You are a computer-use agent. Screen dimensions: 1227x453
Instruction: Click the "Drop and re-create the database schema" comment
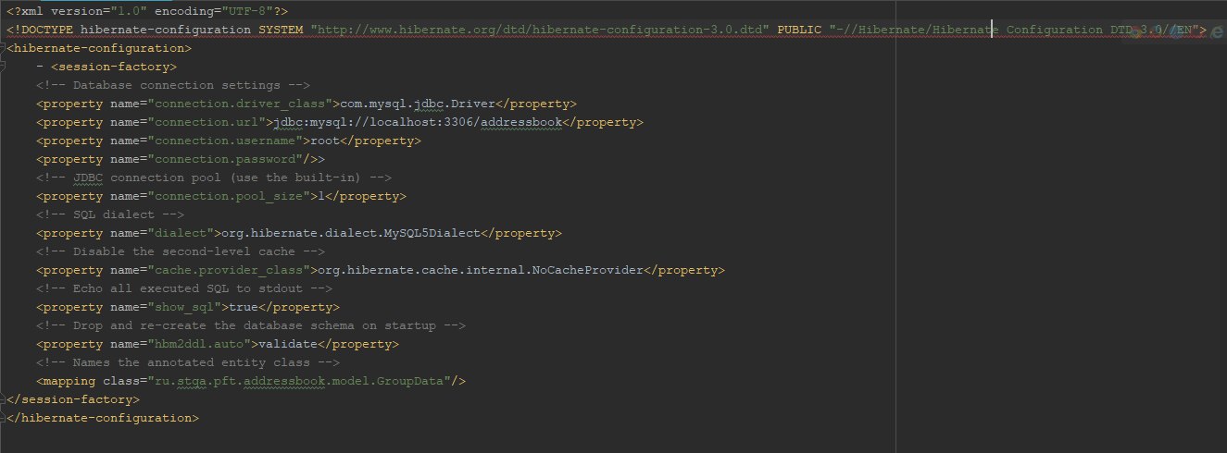(x=251, y=325)
